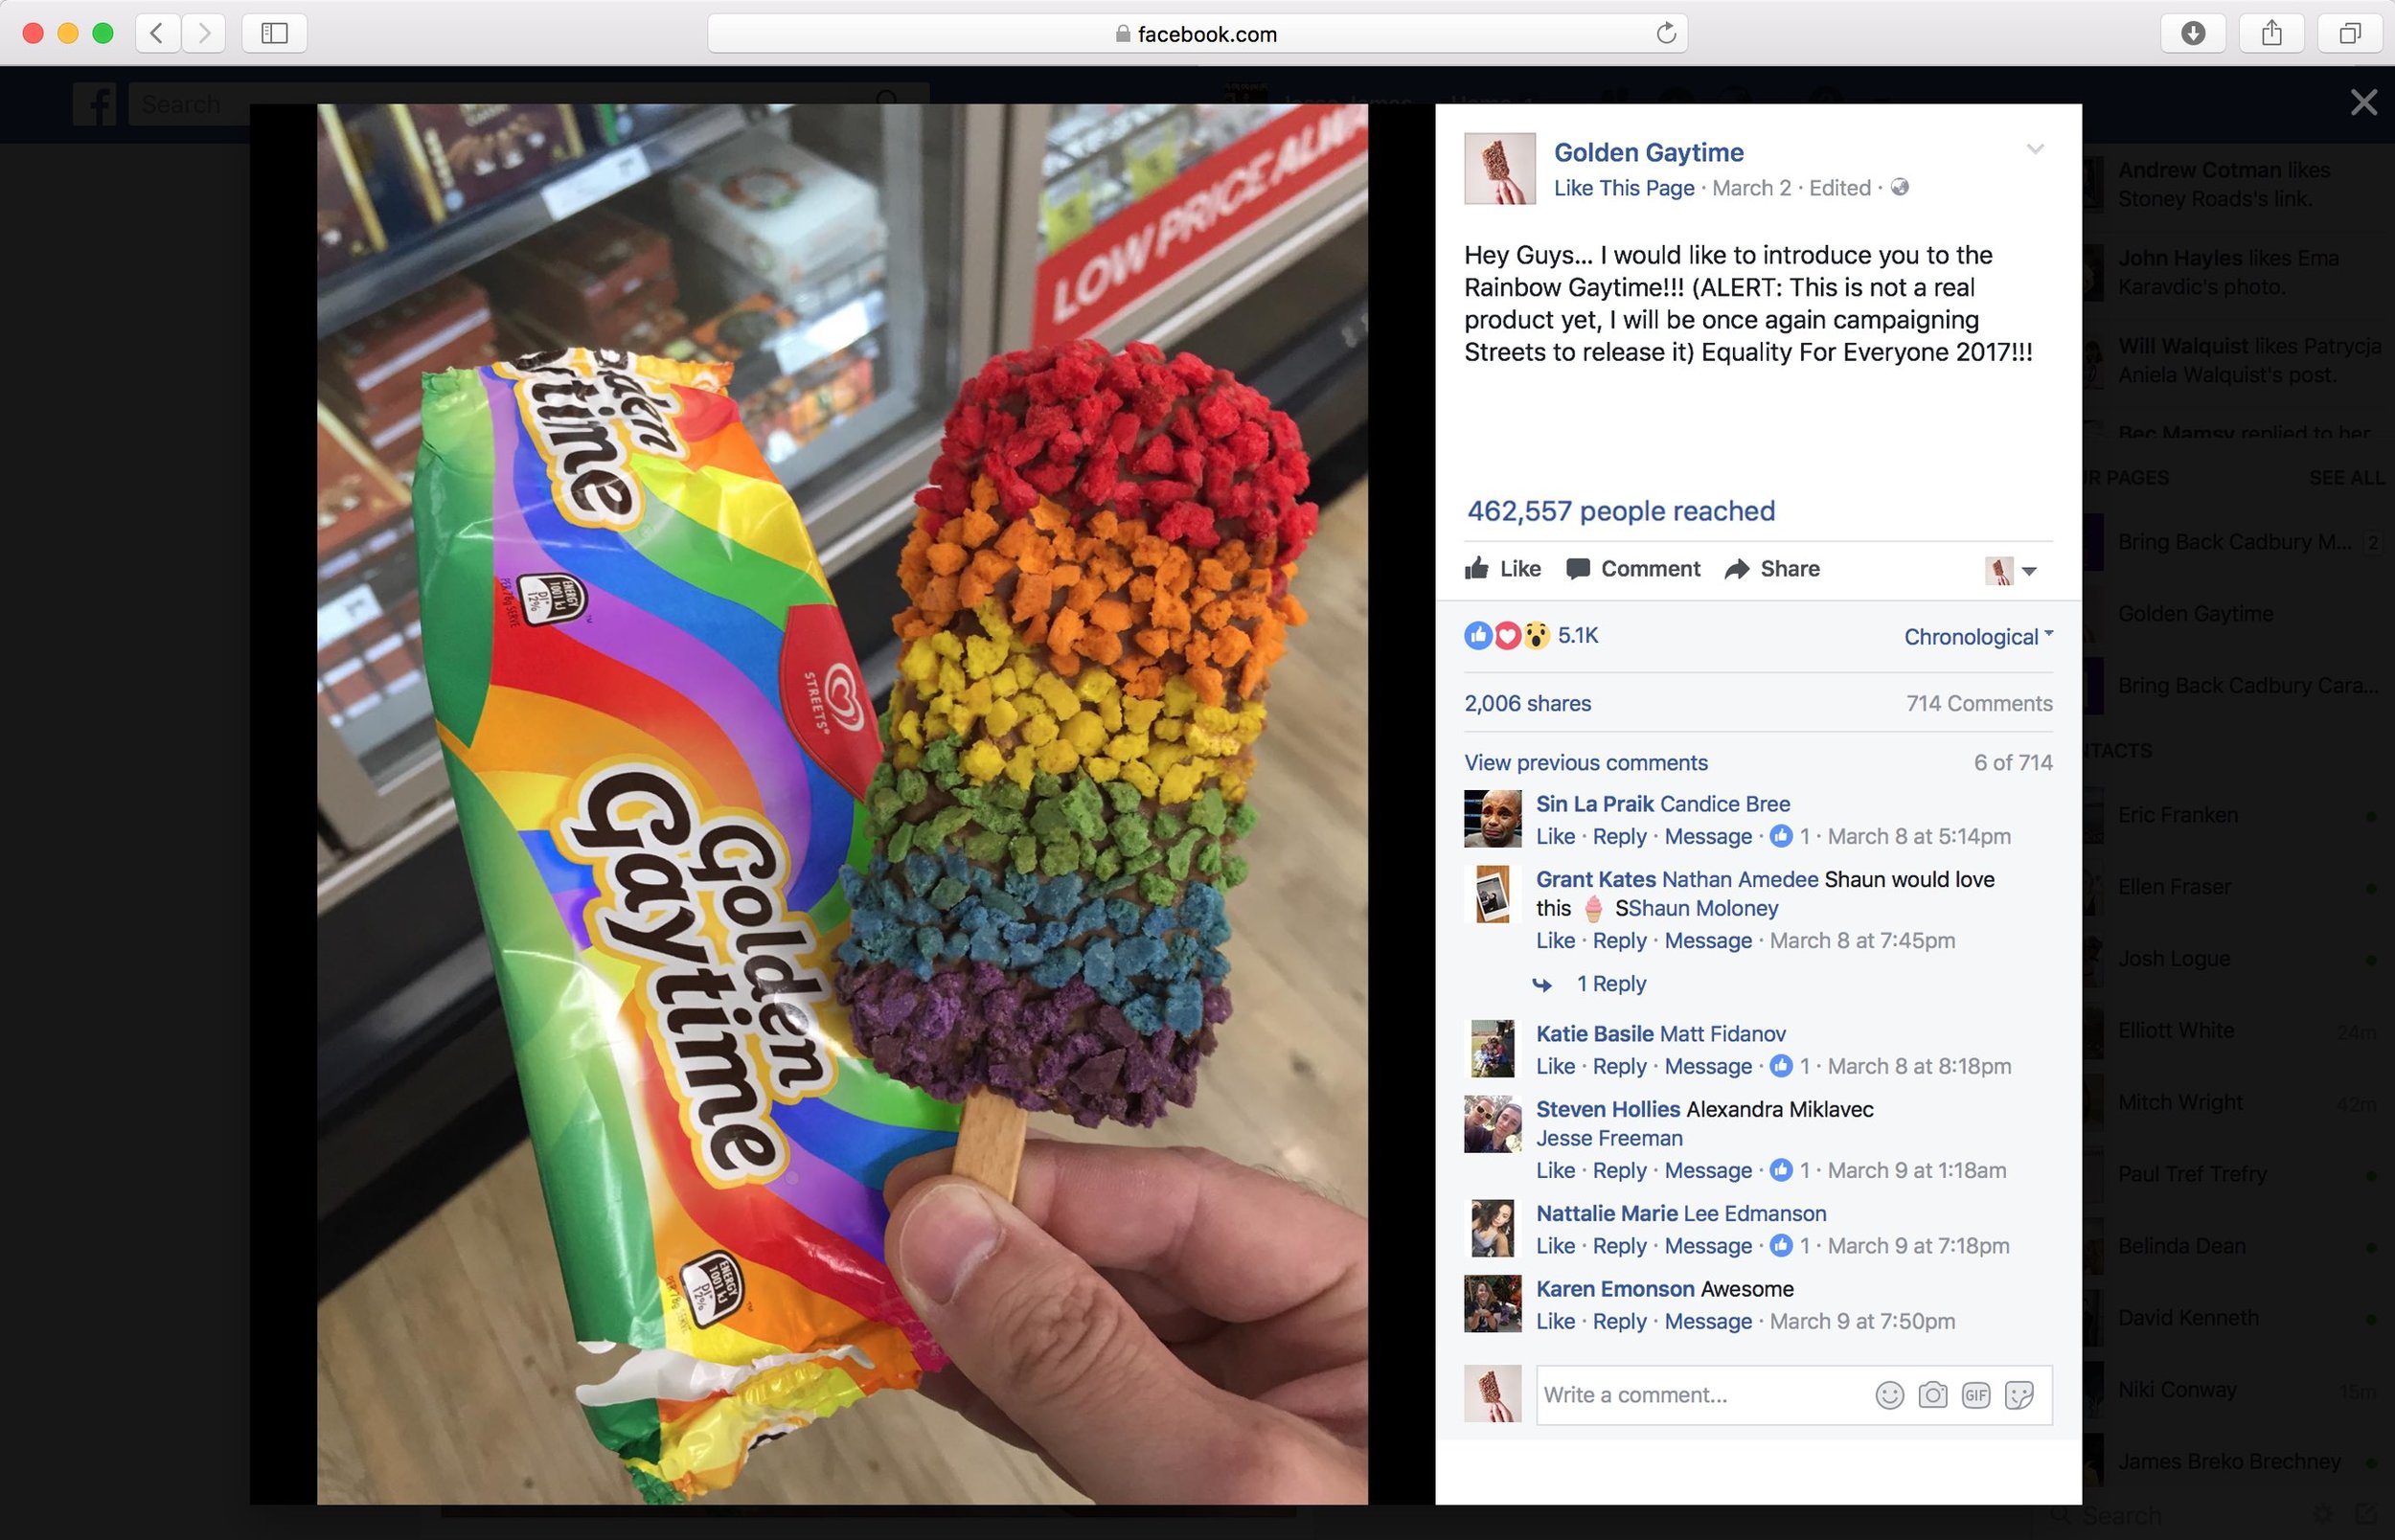Open View previous comments link
2395x1540 pixels.
[x=1586, y=763]
